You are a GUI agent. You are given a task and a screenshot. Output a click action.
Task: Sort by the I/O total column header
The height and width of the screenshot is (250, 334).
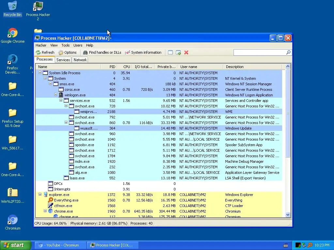(143, 67)
